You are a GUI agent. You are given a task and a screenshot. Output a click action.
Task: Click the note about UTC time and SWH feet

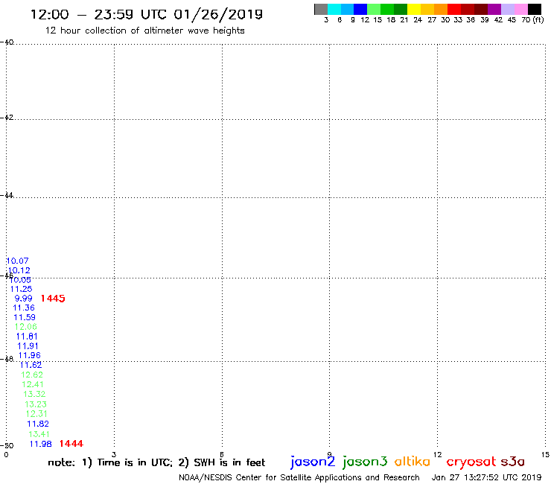click(156, 462)
